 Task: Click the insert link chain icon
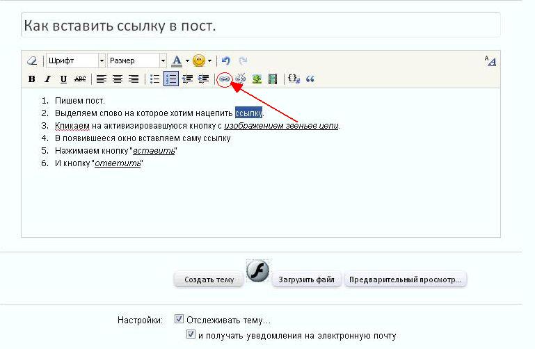[224, 79]
